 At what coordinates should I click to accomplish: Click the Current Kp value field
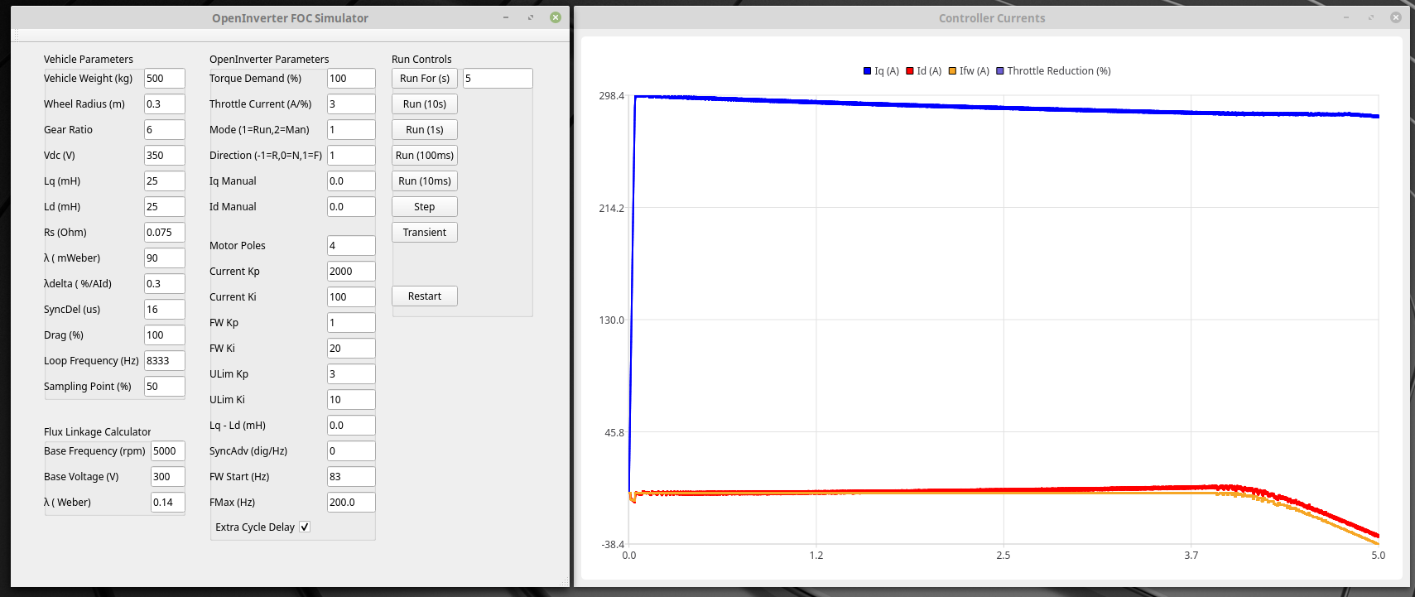(x=350, y=272)
